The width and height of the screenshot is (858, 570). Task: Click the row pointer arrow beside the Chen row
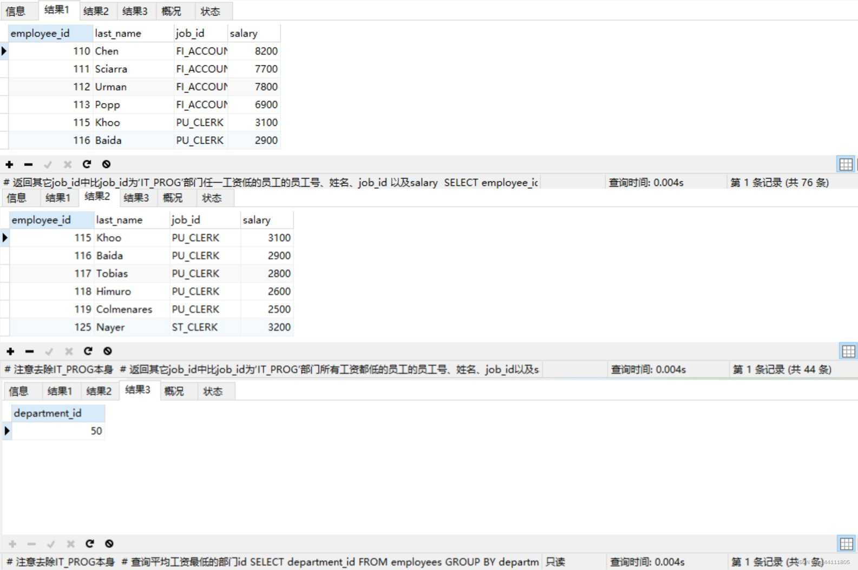[4, 51]
